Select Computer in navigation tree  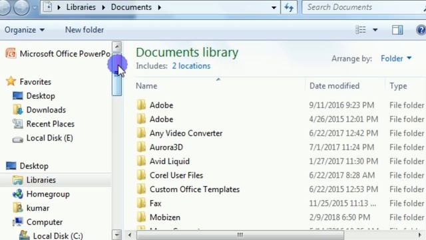[45, 222]
